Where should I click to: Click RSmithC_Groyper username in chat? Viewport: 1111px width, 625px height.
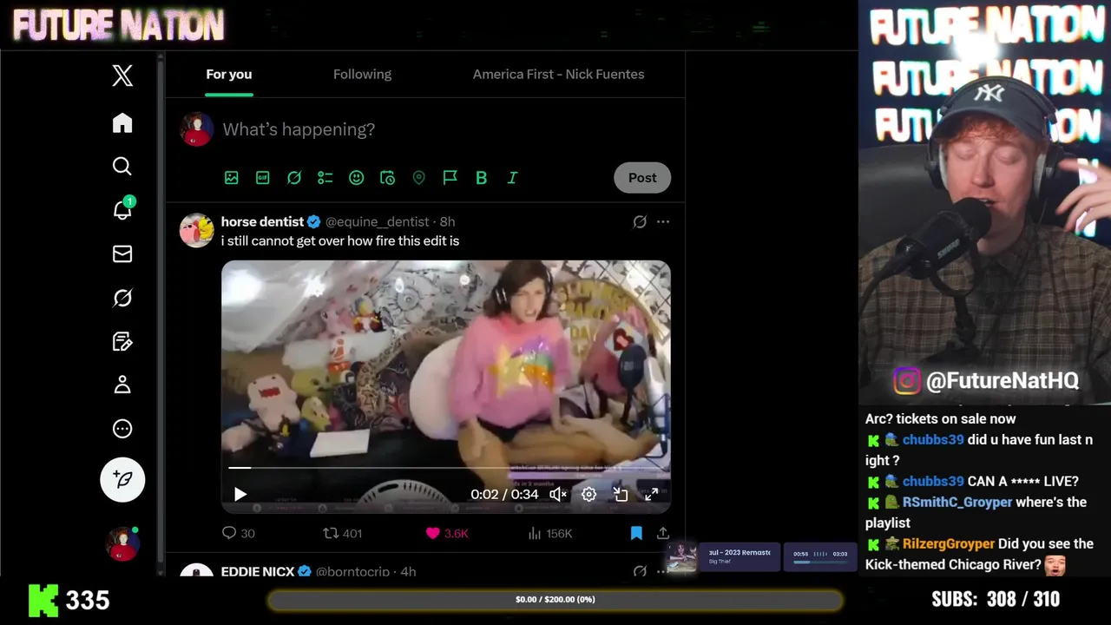pyautogui.click(x=957, y=502)
